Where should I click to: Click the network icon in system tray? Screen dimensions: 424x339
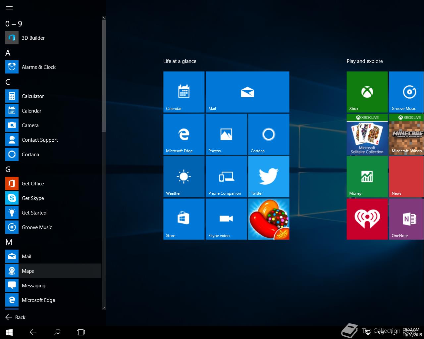368,332
